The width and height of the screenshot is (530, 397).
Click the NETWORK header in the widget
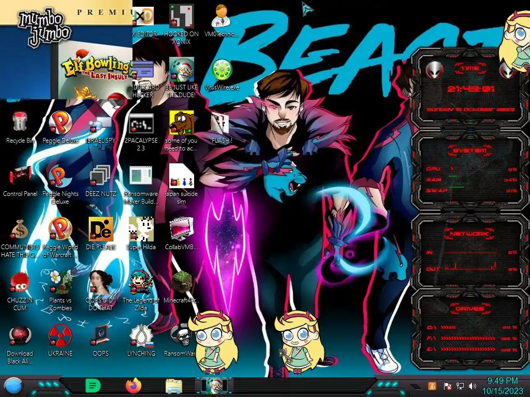pyautogui.click(x=469, y=234)
